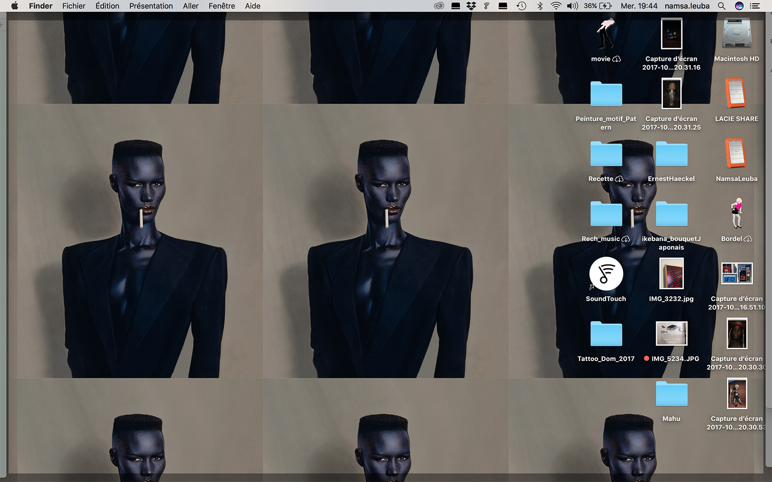Click the Creative Cloud menu bar icon
Image resolution: width=772 pixels, height=482 pixels.
439,6
